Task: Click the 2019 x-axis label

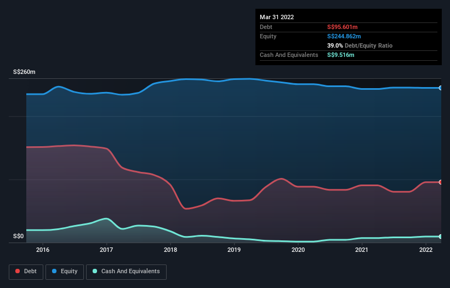Action: [234, 250]
